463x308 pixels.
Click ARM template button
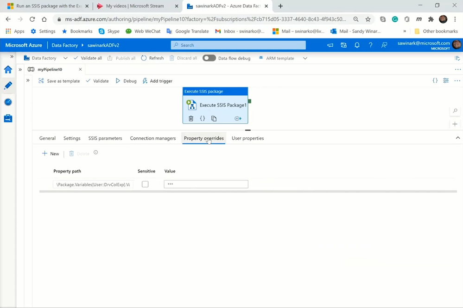pos(277,58)
